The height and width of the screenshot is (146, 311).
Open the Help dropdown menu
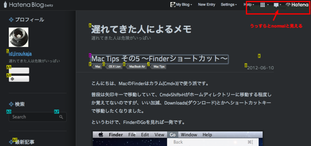click(249, 5)
